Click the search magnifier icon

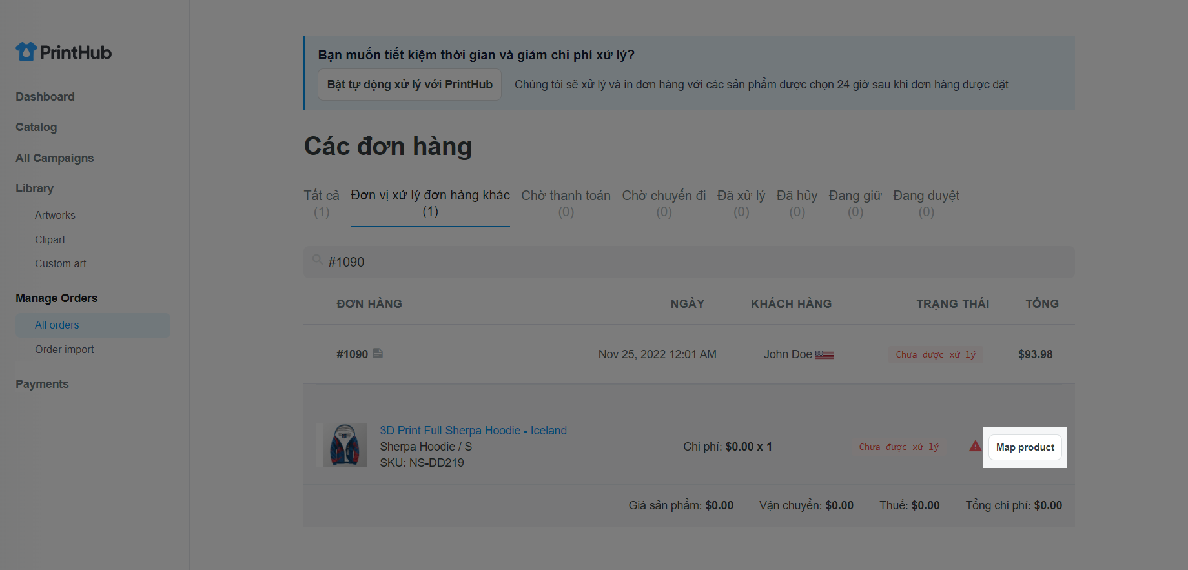point(317,260)
